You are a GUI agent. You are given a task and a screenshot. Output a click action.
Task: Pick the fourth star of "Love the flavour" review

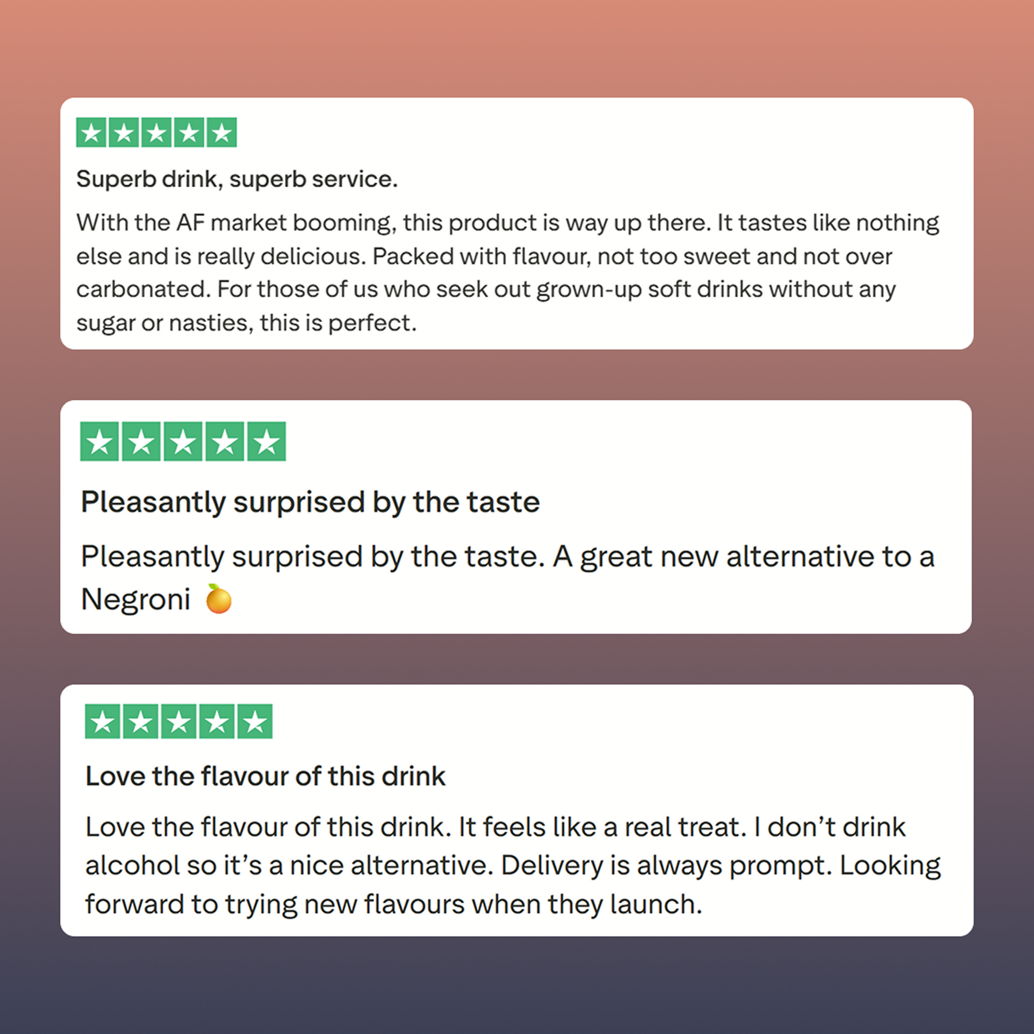(217, 722)
